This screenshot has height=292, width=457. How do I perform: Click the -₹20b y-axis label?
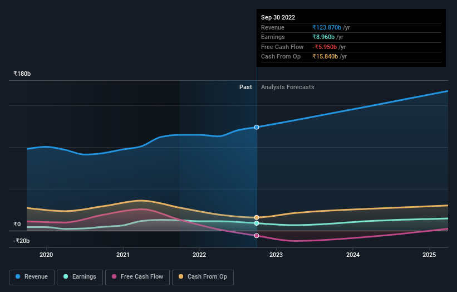[21, 241]
